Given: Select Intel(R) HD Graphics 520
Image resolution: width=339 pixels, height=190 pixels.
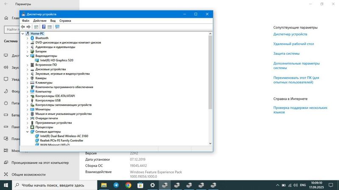Looking at the screenshot, I should pyautogui.click(x=57, y=60).
